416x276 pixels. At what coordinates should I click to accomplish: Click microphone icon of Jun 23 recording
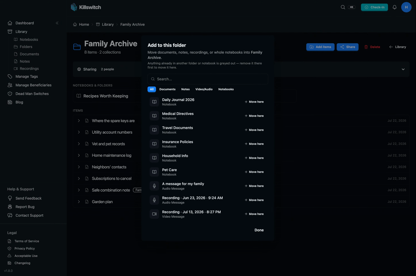coord(154,200)
